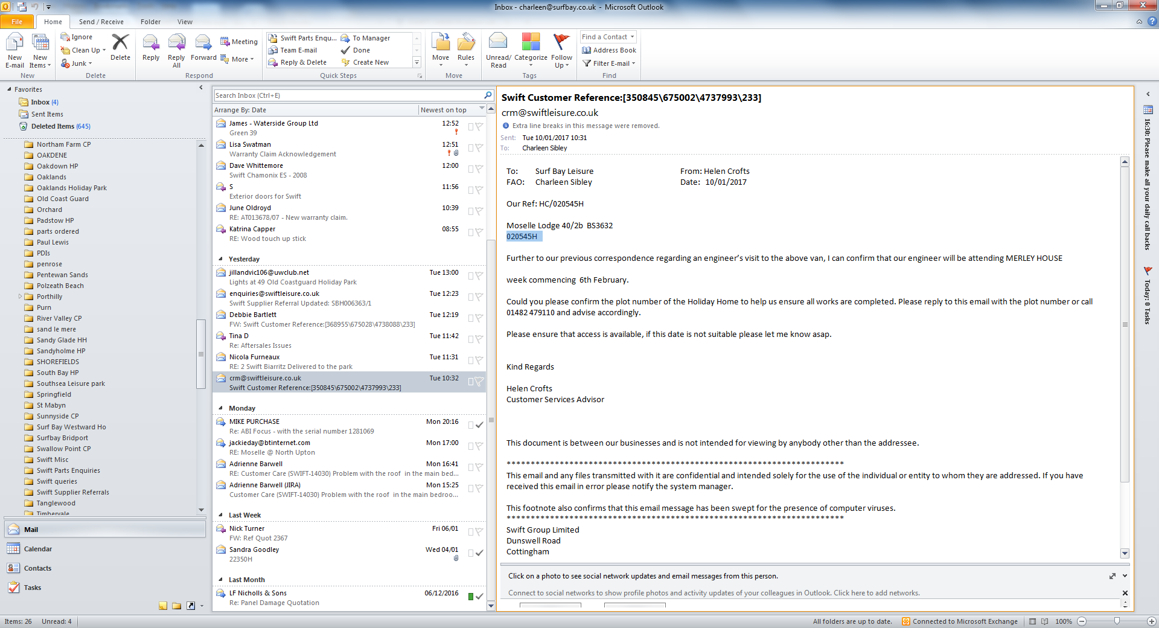Open the Address Book
This screenshot has height=628, width=1159.
[609, 50]
